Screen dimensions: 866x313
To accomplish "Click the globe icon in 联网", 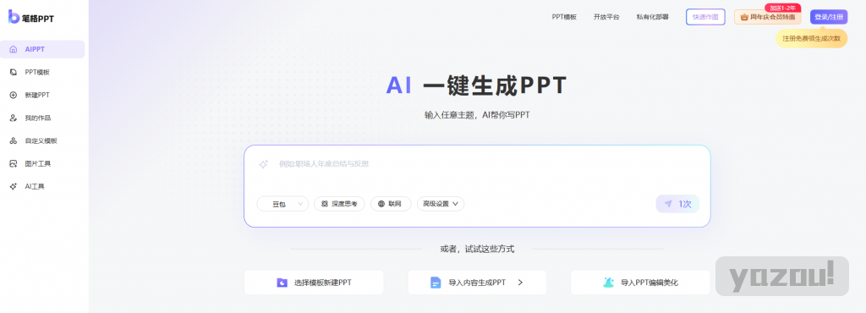I will click(x=381, y=204).
